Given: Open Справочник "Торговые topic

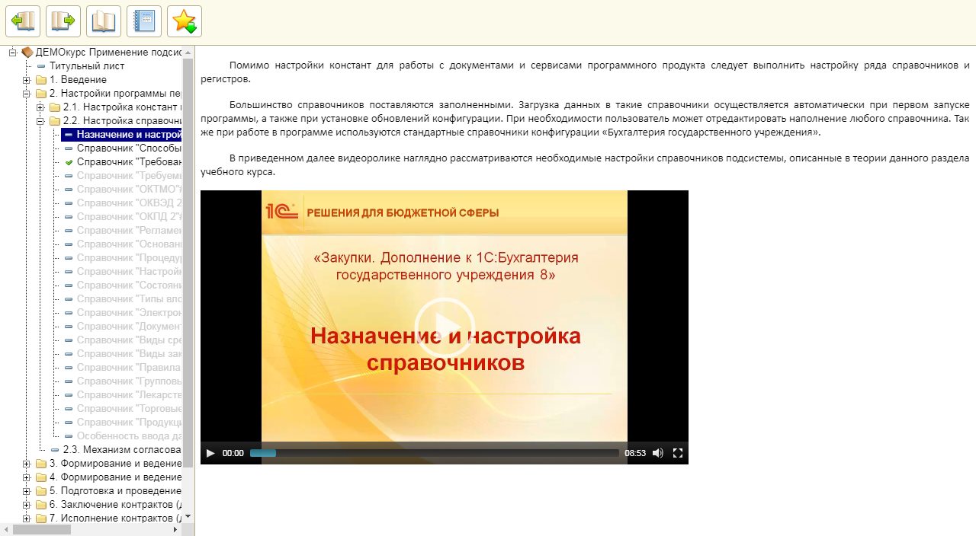Looking at the screenshot, I should pos(129,409).
